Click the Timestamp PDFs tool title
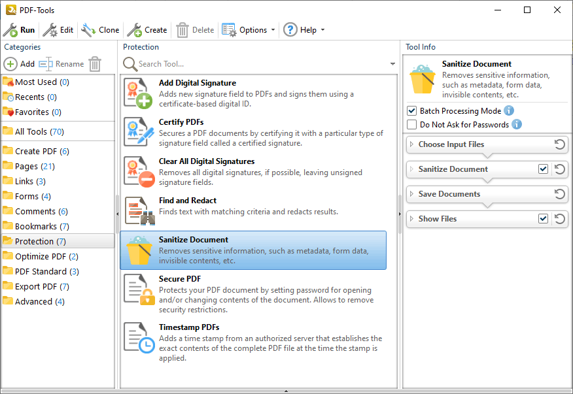The image size is (573, 394). (x=189, y=327)
